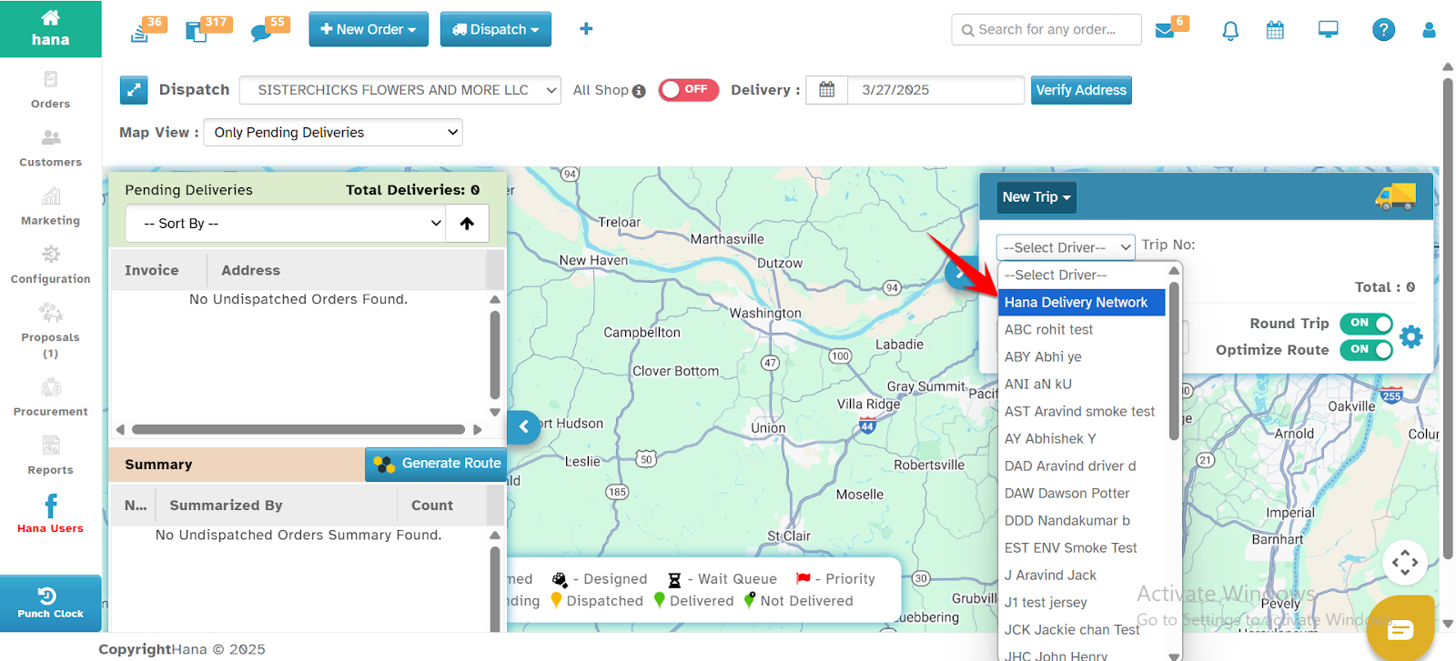Click the monitor display icon

[x=1329, y=30]
